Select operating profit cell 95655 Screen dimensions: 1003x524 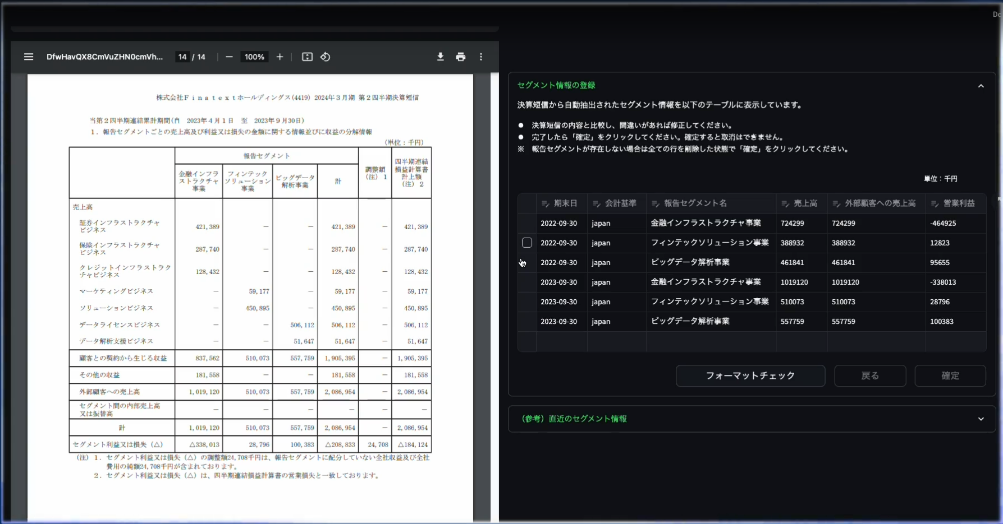coord(956,262)
